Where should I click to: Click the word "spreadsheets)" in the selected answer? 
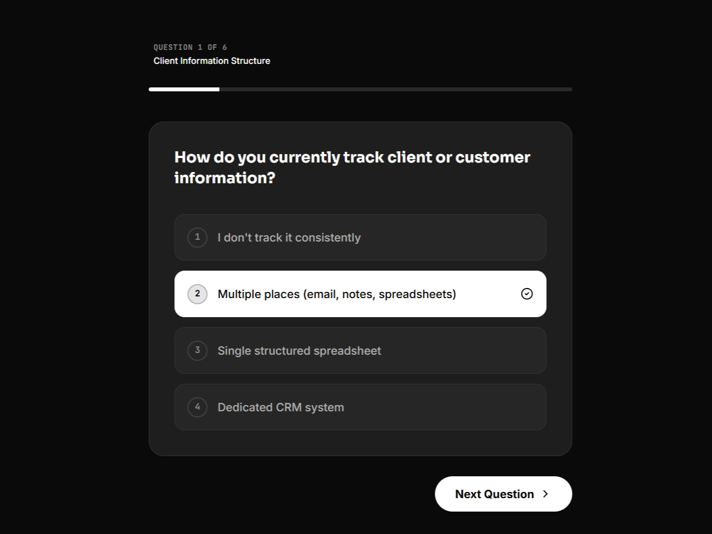coord(417,294)
